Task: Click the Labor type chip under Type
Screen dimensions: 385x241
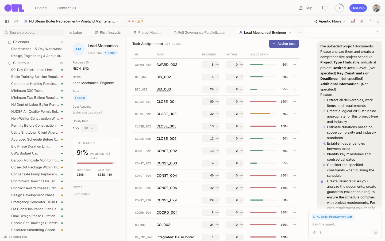Action: 80,98
